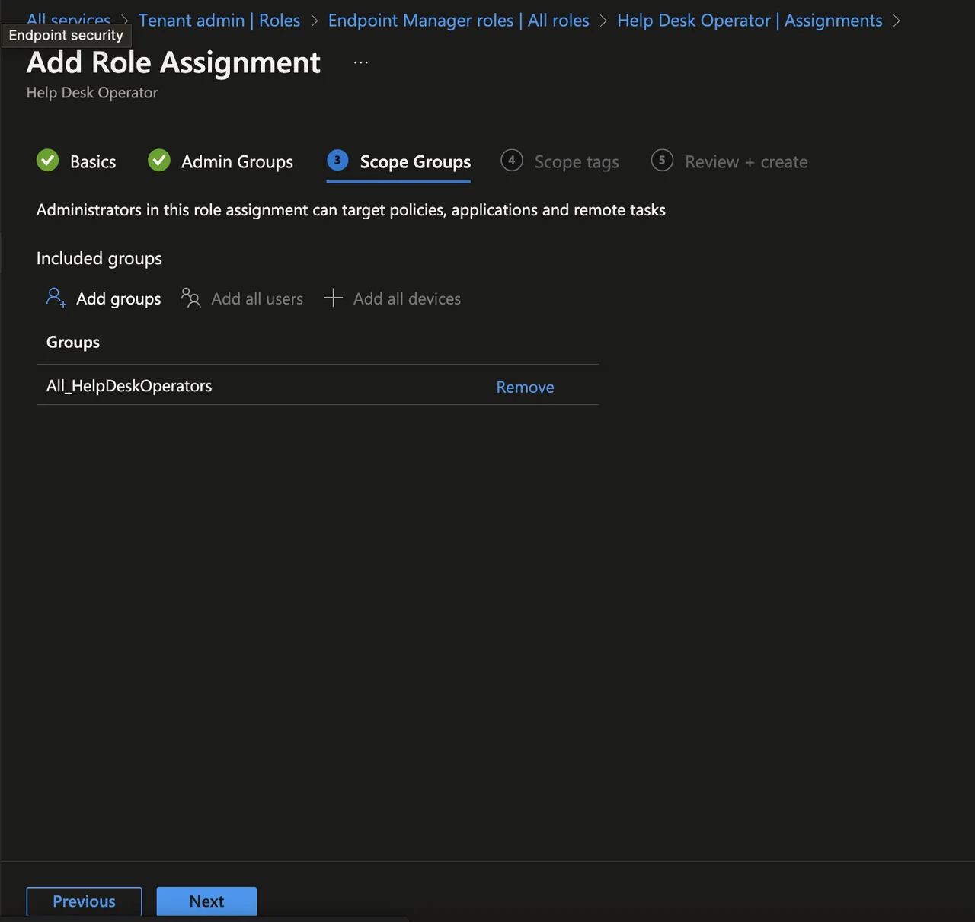Click the plus icon for Add all devices
Image resolution: width=975 pixels, height=922 pixels.
coord(333,298)
